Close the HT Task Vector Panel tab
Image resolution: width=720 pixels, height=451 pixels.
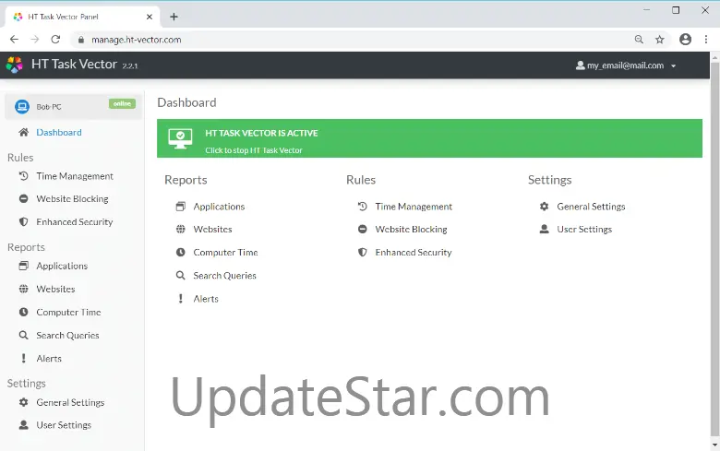(150, 17)
